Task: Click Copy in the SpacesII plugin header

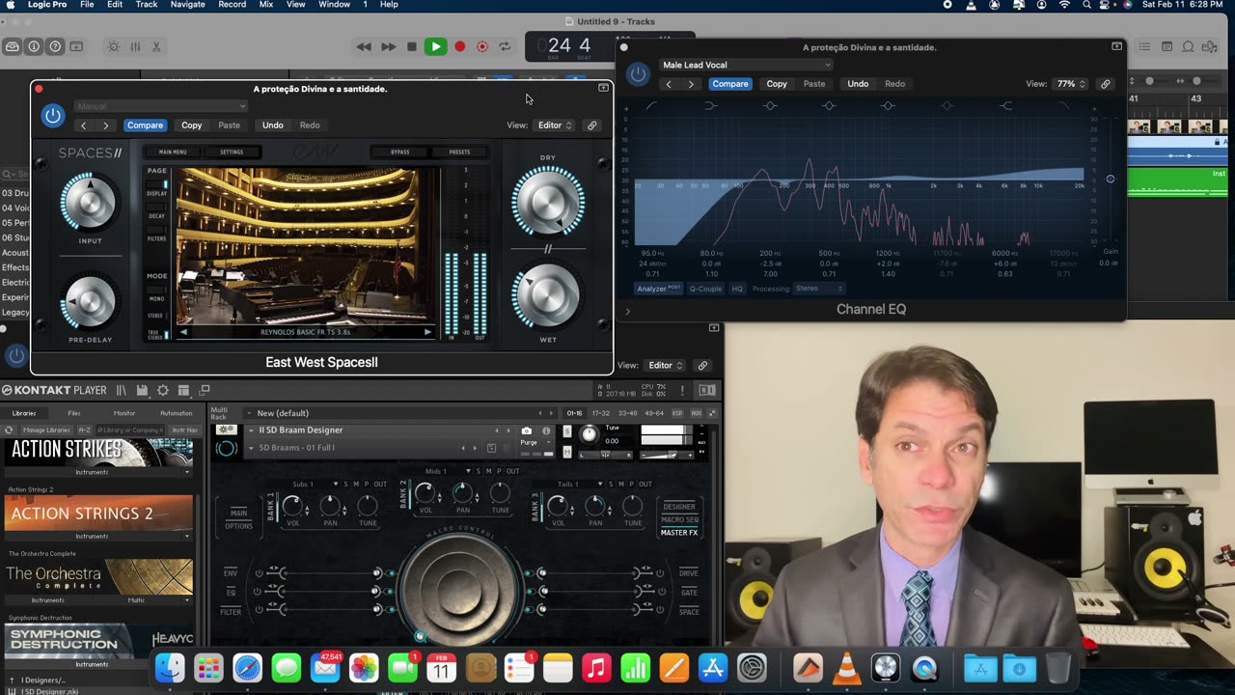Action: tap(192, 125)
